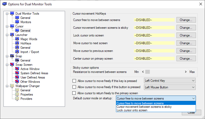Click the User Defined Areas item icon
Viewport: 205px width, 119px height.
pos(17,77)
